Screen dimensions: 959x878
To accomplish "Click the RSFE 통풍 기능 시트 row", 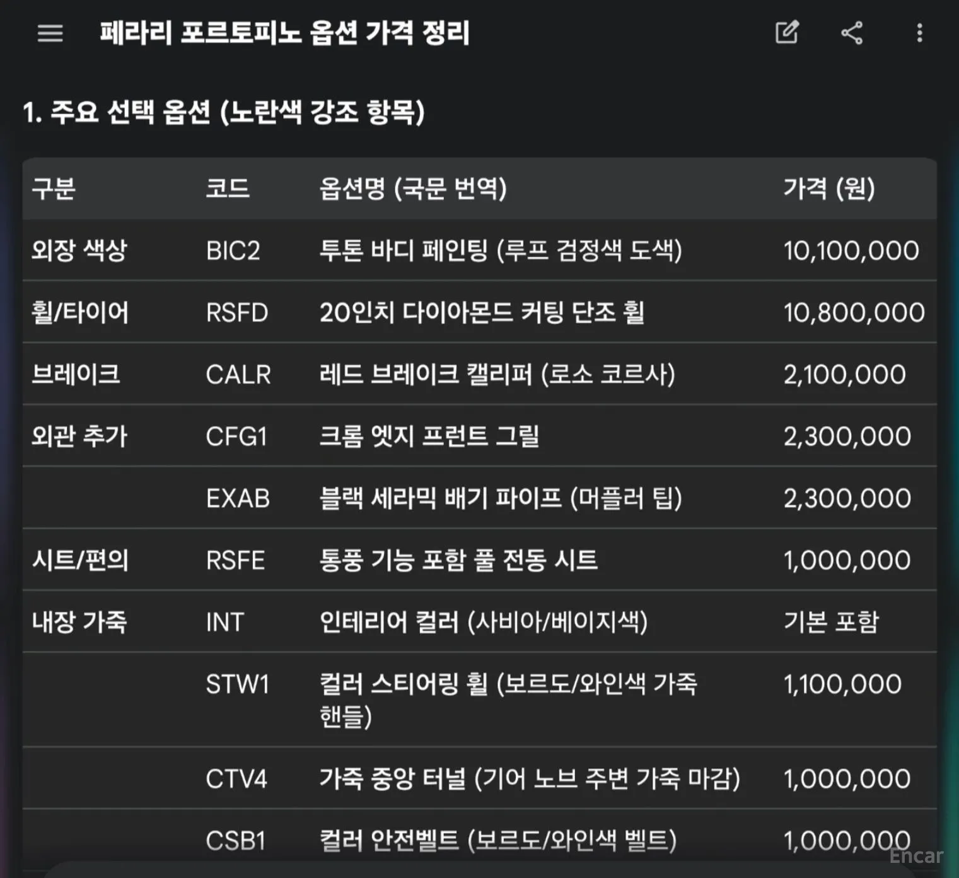I will coord(479,559).
